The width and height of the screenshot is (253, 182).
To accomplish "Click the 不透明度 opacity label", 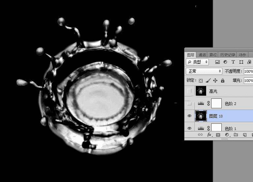I will pos(233,71).
